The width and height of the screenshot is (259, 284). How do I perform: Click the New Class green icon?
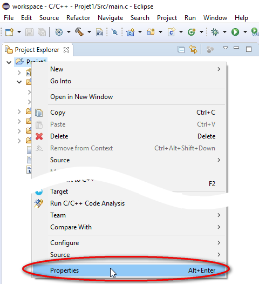click(192, 32)
